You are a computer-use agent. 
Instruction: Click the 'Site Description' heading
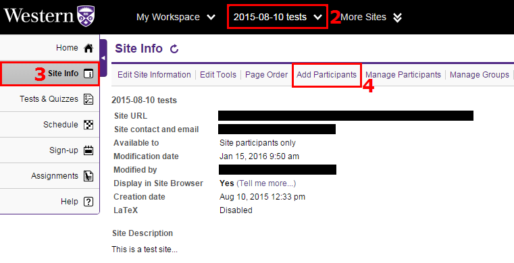pos(143,233)
